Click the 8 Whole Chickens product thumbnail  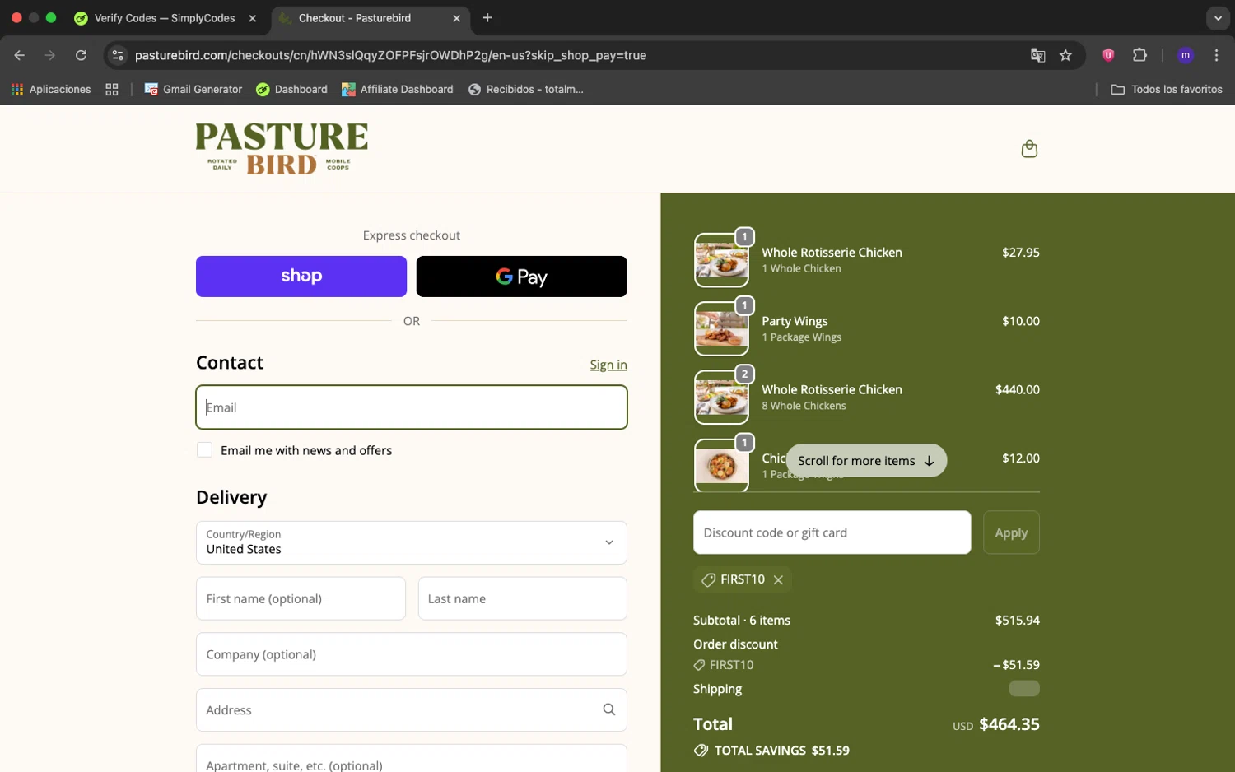[x=721, y=397]
